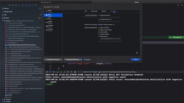Open the Issue navigator warning icon
Viewport: 184px width, 103px height.
22,5
